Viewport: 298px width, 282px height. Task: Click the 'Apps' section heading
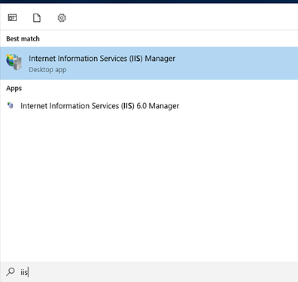pyautogui.click(x=14, y=89)
